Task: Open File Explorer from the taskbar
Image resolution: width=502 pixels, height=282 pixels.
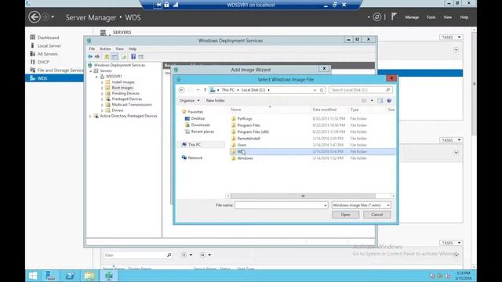Action: coord(89,276)
